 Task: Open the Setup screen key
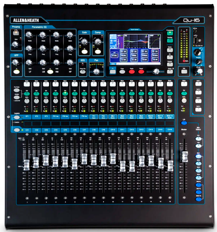[x=170, y=72]
